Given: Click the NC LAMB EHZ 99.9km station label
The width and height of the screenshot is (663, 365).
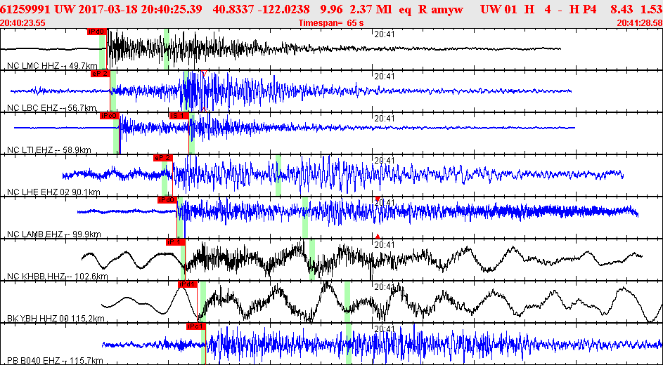Looking at the screenshot, I should 55,234.
